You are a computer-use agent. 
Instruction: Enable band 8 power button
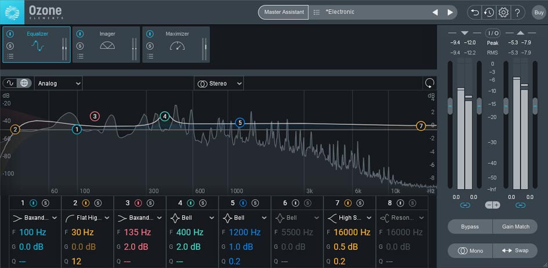pos(401,203)
